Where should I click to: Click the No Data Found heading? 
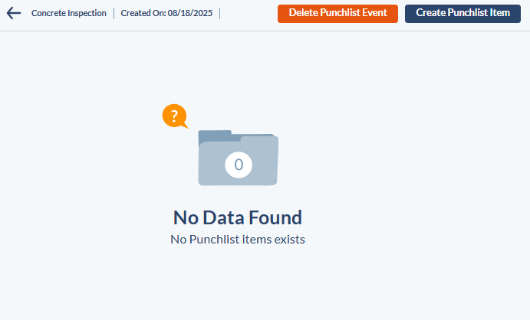[238, 217]
